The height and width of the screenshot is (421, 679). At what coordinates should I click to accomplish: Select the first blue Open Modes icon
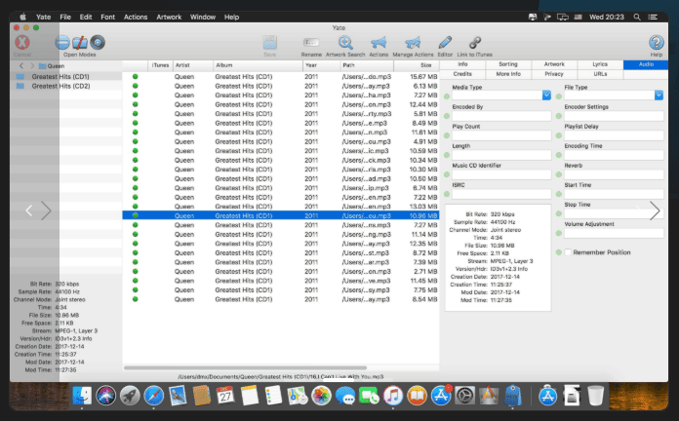click(x=62, y=43)
